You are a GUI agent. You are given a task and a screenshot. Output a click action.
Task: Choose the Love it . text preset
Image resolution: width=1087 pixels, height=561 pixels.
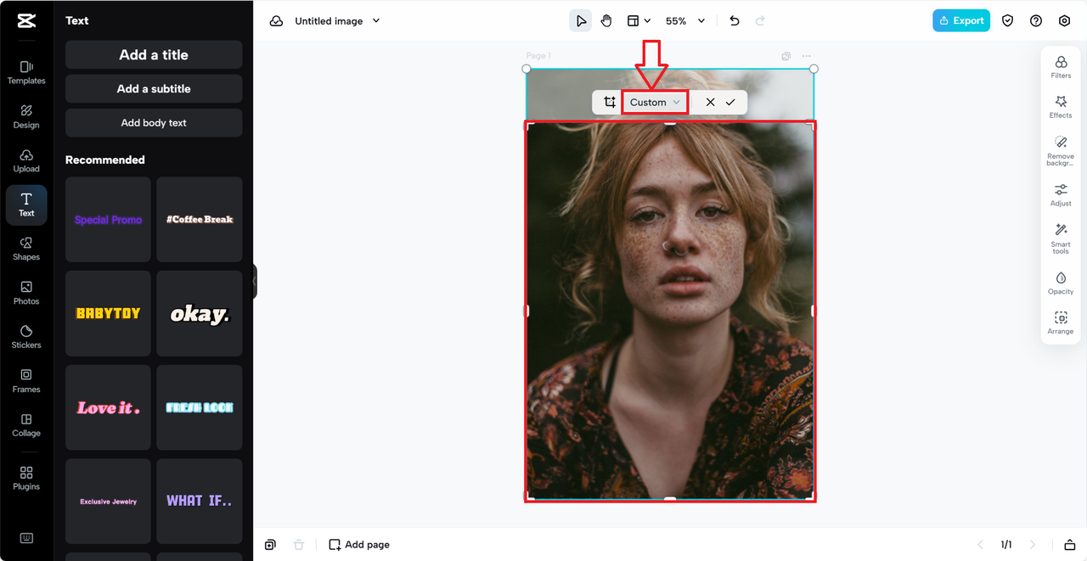click(108, 407)
